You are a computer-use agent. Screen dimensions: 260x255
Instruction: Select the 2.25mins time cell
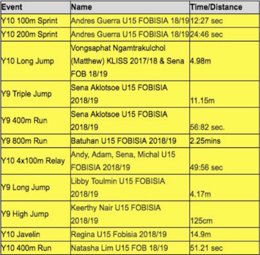(x=224, y=141)
